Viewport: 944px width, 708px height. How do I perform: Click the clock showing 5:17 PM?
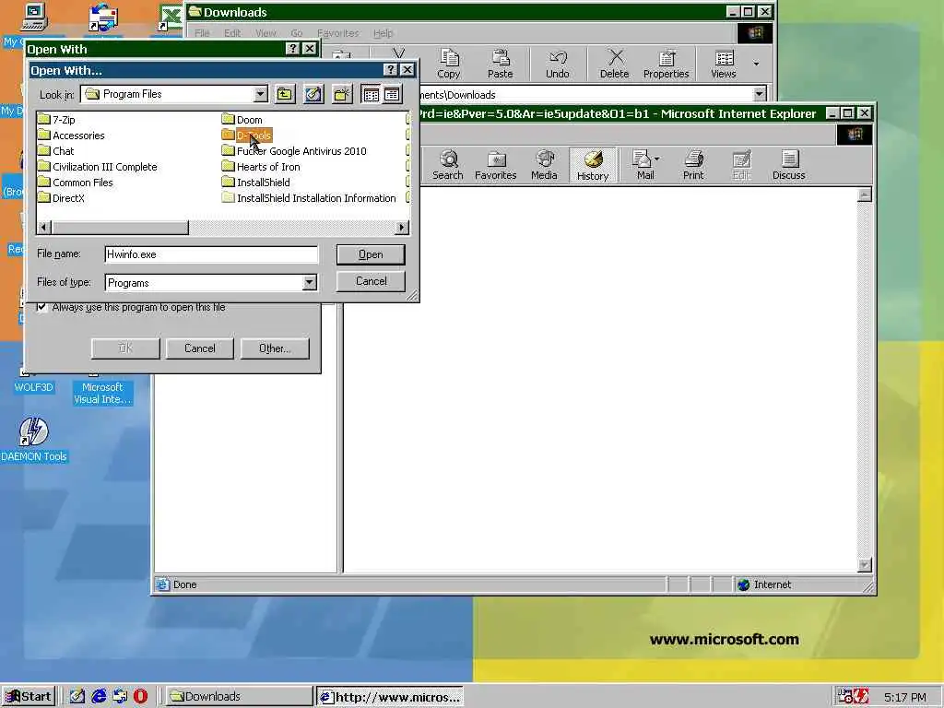905,697
